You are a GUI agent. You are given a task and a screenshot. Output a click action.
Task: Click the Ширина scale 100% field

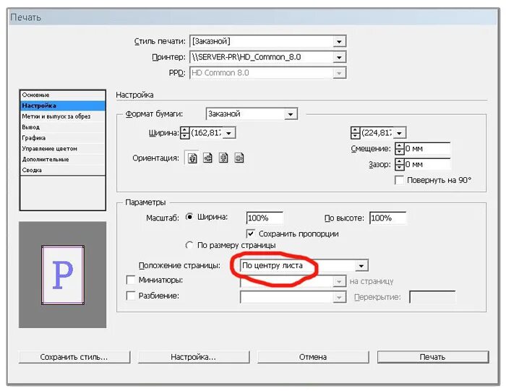[265, 218]
